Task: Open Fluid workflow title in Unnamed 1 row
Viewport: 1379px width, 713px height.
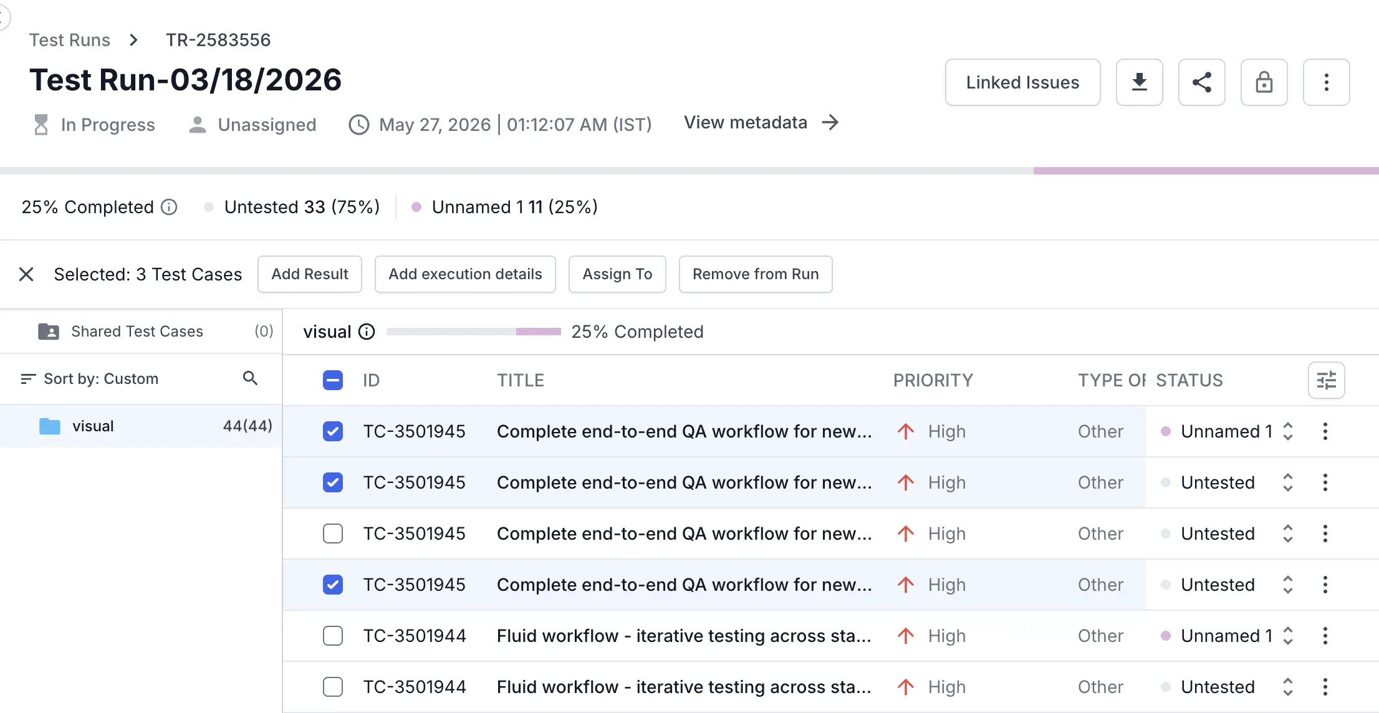Action: pyautogui.click(x=684, y=636)
